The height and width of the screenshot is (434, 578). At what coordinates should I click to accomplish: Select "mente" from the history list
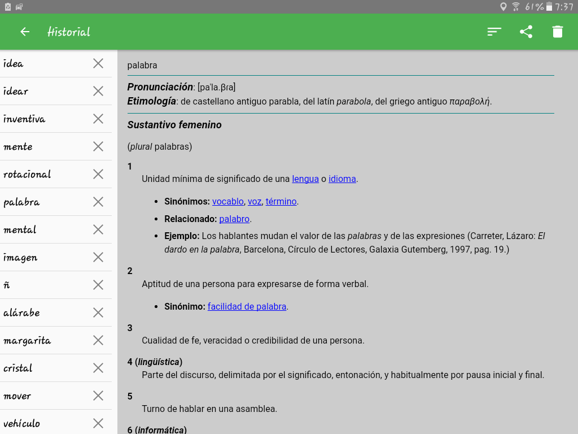pos(34,146)
